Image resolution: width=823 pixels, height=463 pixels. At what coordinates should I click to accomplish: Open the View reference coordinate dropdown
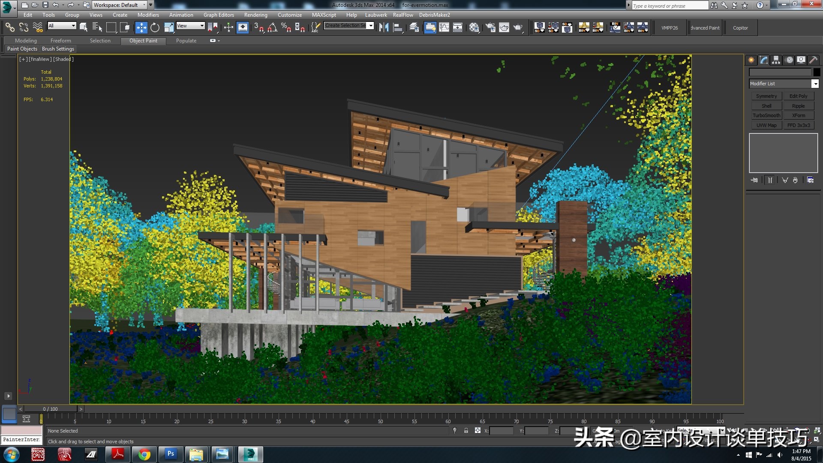click(190, 26)
